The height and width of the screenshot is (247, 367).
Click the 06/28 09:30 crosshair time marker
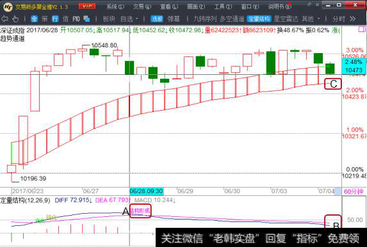tap(147, 191)
